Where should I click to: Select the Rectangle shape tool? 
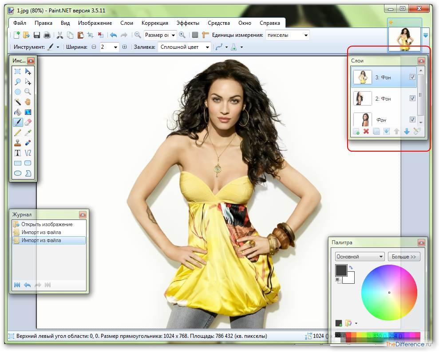tap(18, 163)
